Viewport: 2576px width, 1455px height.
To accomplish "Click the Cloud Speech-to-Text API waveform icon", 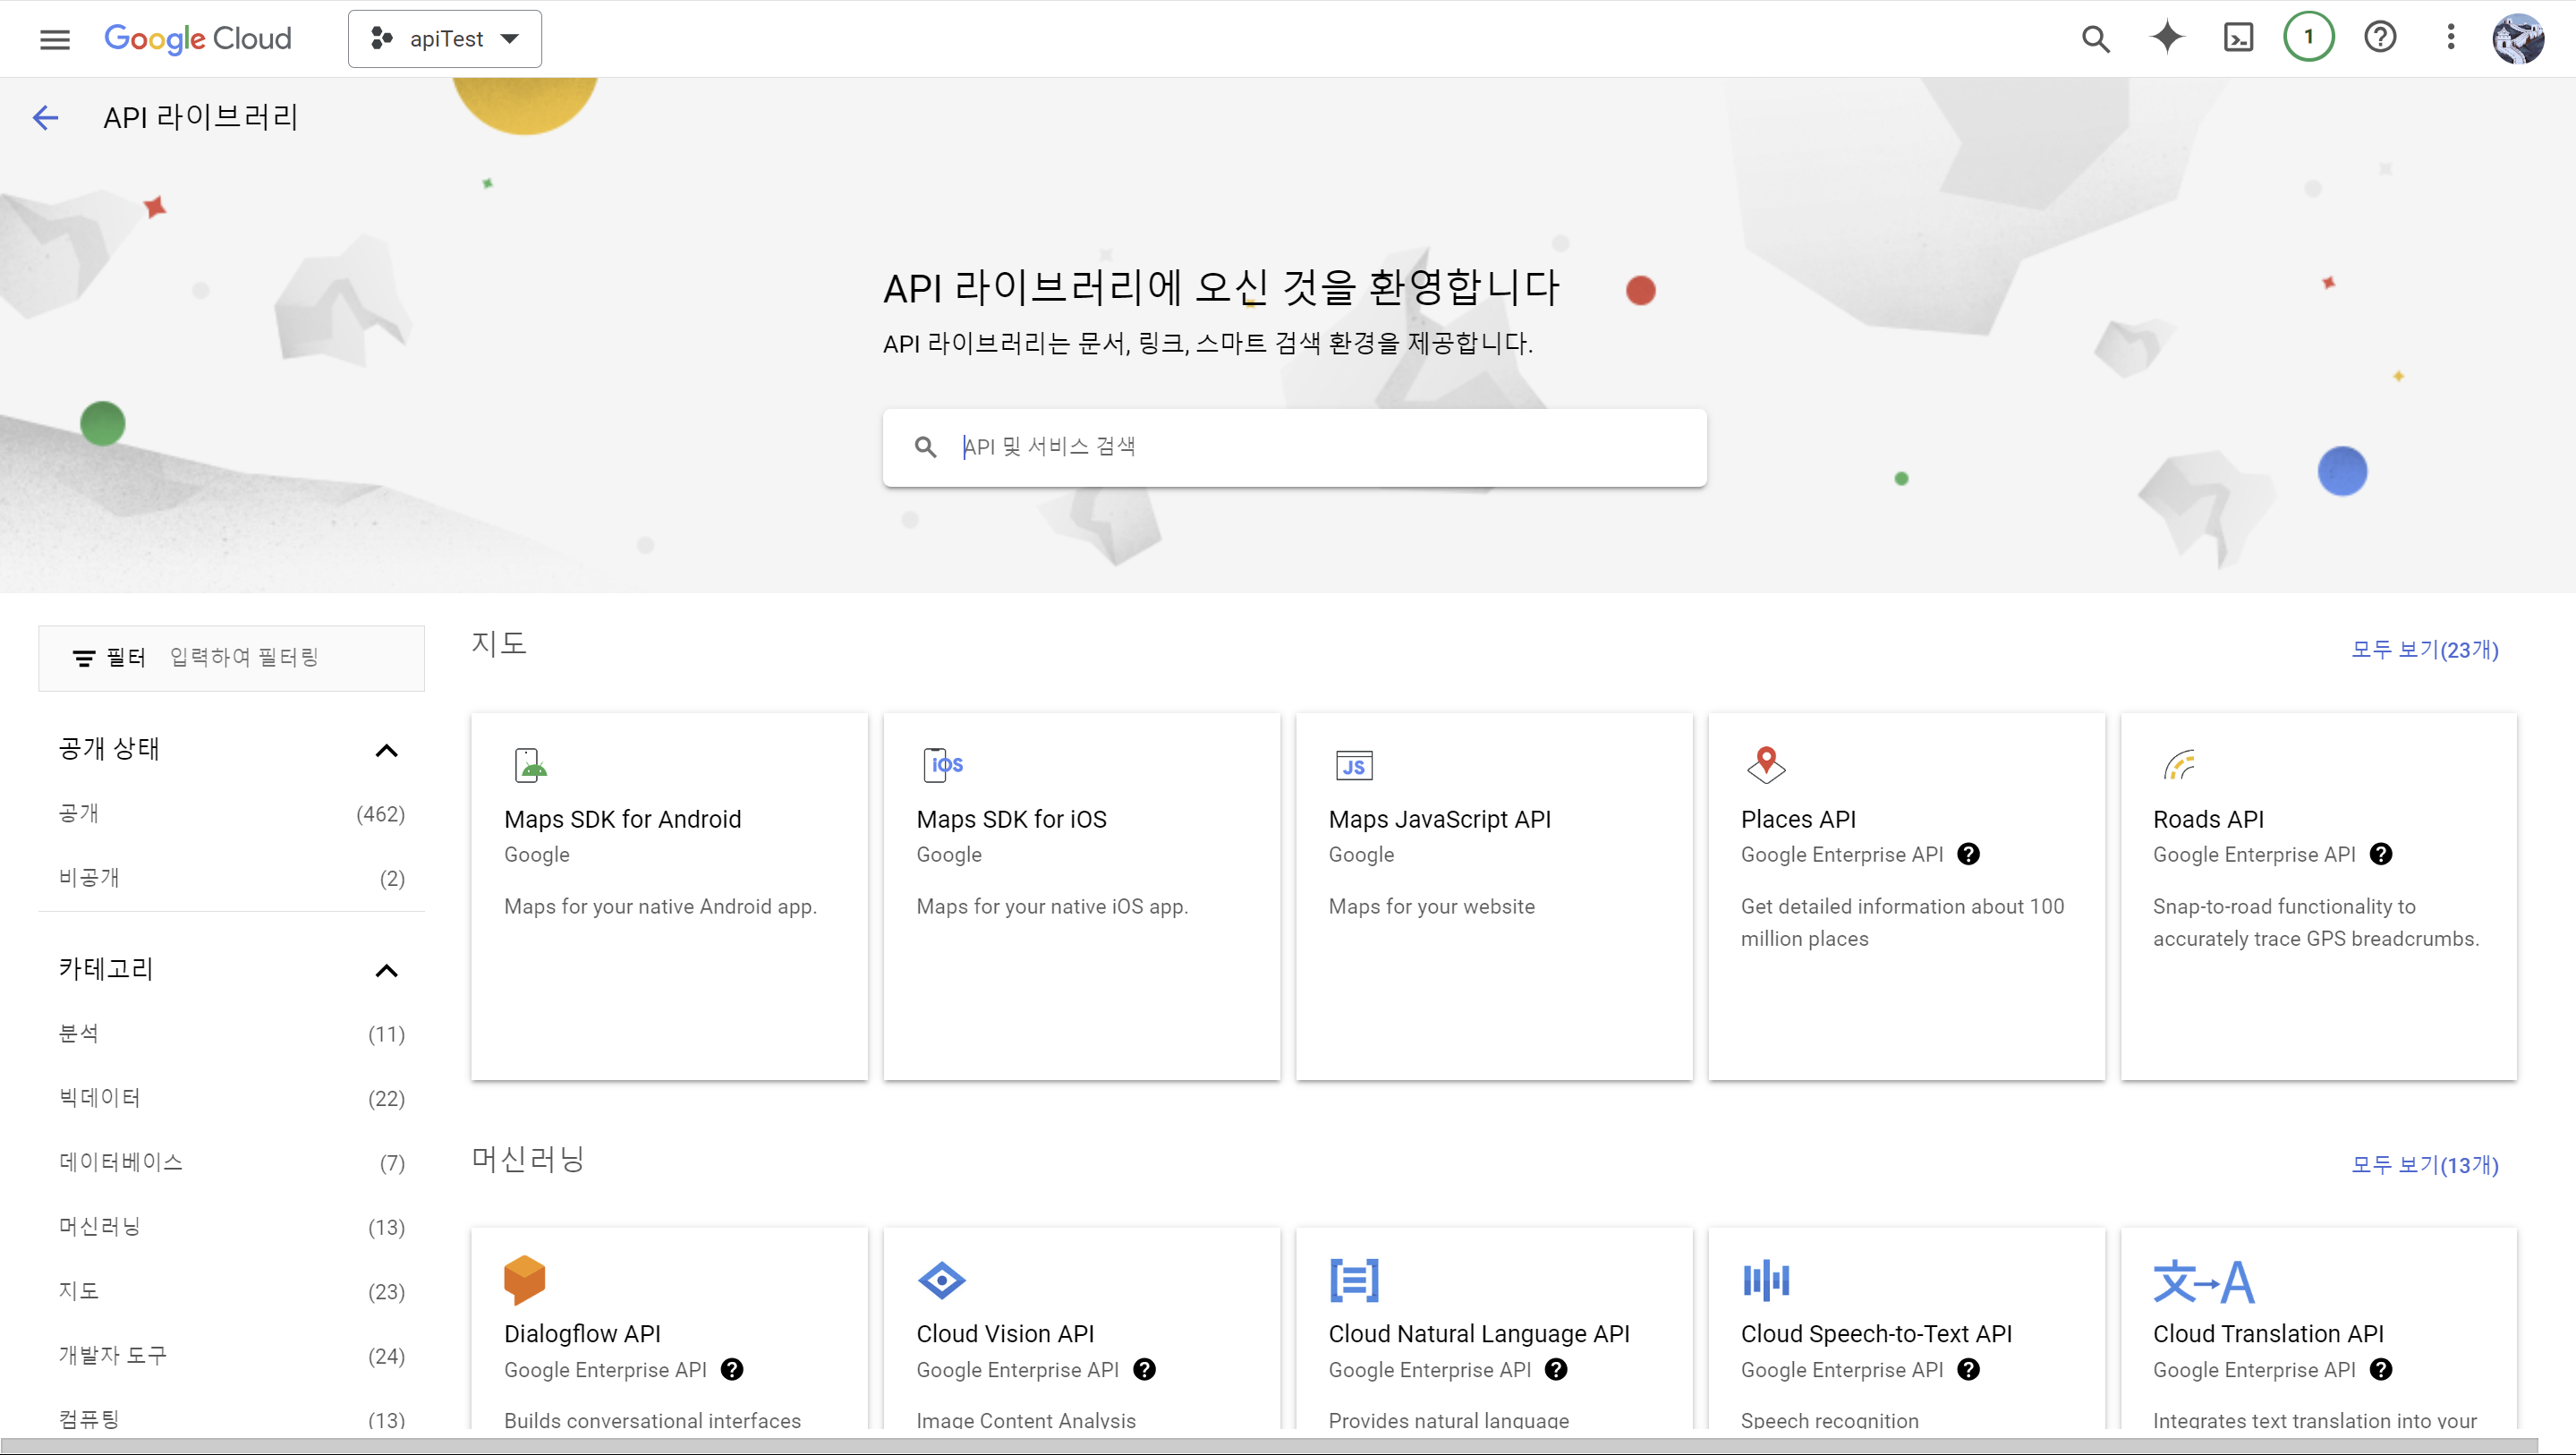I will tap(1766, 1280).
